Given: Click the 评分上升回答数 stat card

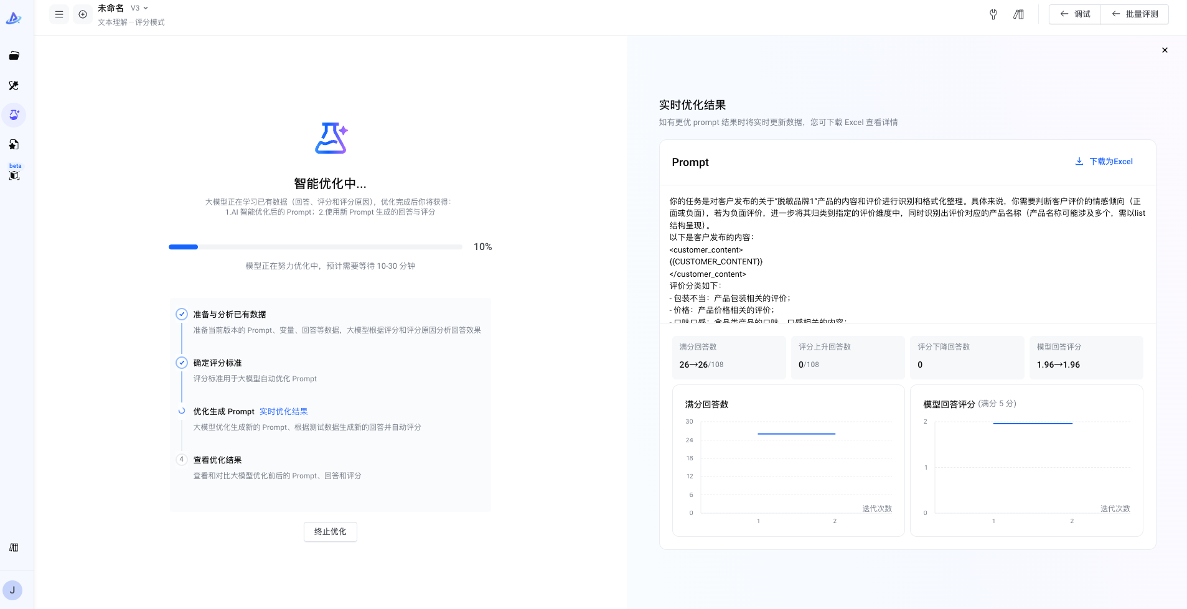Looking at the screenshot, I should pos(848,357).
